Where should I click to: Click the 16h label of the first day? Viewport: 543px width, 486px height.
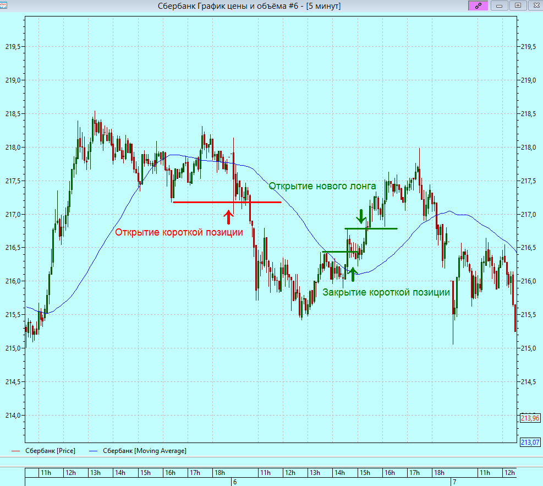click(170, 473)
